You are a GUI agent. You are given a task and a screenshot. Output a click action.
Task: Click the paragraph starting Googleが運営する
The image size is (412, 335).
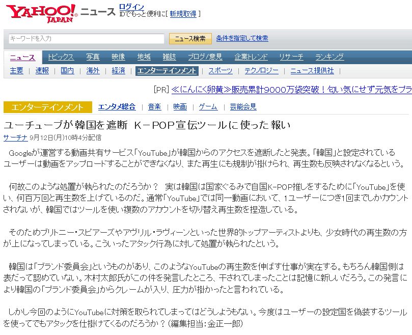coord(204,158)
